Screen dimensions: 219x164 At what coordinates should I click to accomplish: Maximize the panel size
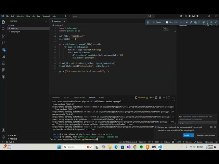169,97
